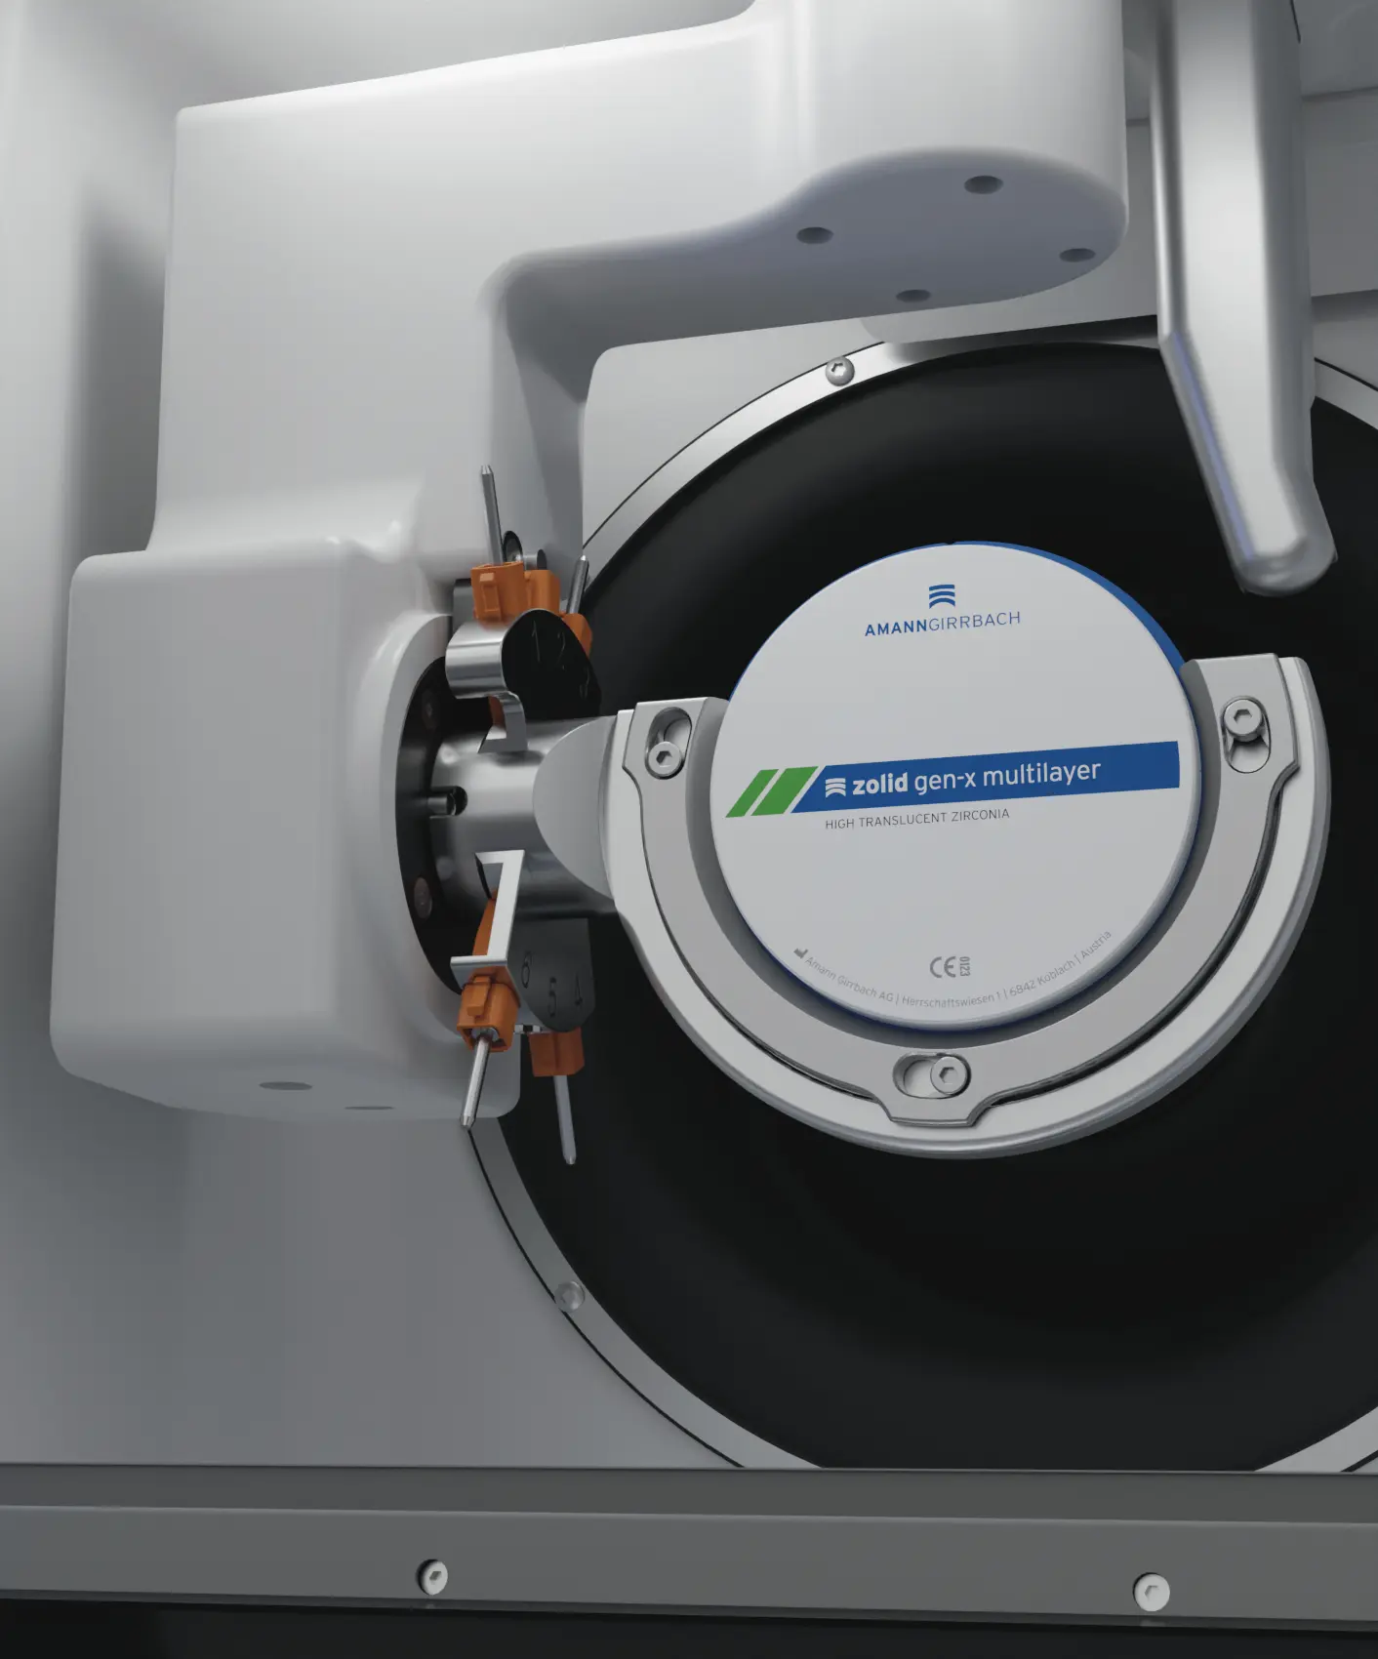Click the small wave icon before zolid

[835, 788]
